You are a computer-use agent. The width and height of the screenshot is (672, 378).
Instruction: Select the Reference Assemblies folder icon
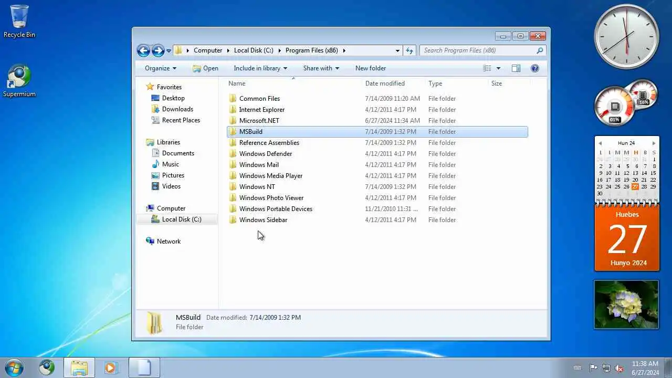tap(233, 143)
